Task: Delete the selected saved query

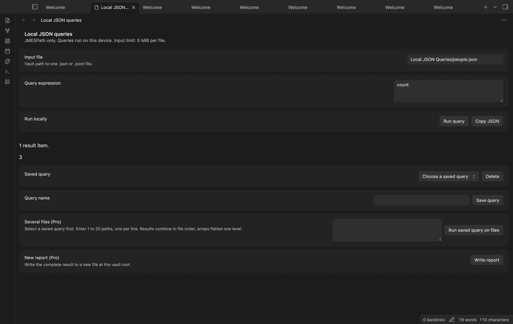Action: pyautogui.click(x=492, y=176)
